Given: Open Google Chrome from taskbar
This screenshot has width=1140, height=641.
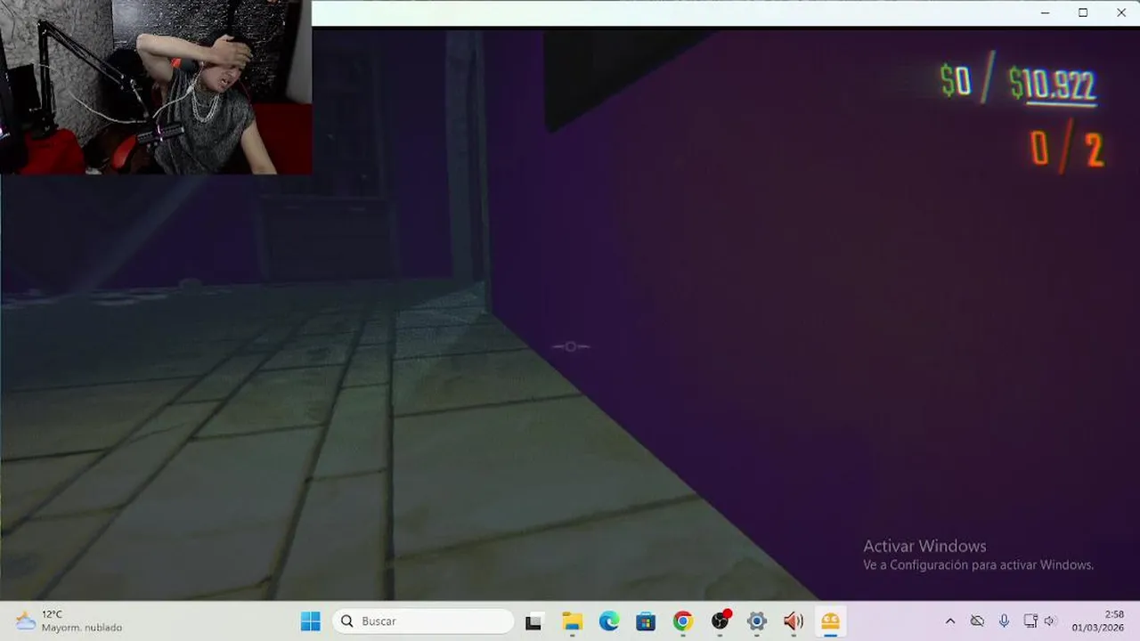Looking at the screenshot, I should 683,621.
